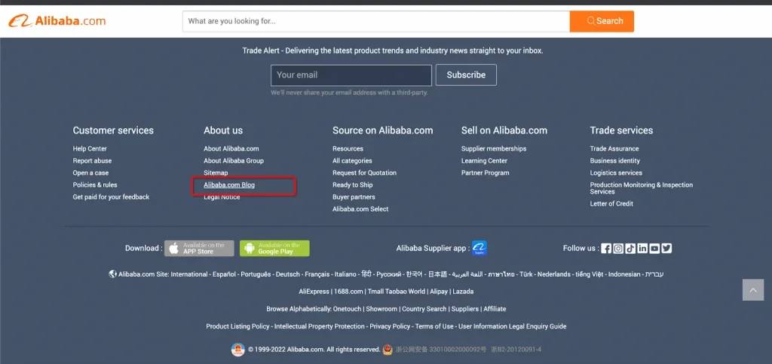Viewport: 772px width, 364px height.
Task: Open Lazada link
Action: [x=463, y=291]
